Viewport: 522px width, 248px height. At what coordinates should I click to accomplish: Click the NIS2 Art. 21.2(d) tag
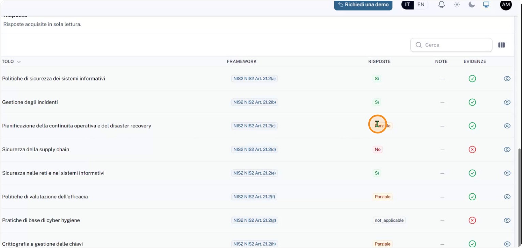[255, 150]
